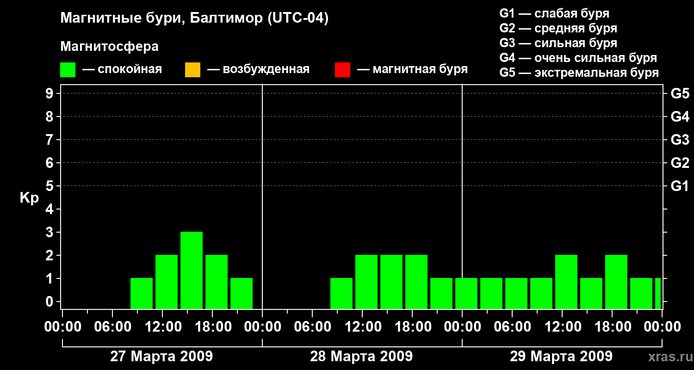The height and width of the screenshot is (370, 694).
Task: Click the 'G5' tick label on the right axis
Action: pyautogui.click(x=680, y=93)
